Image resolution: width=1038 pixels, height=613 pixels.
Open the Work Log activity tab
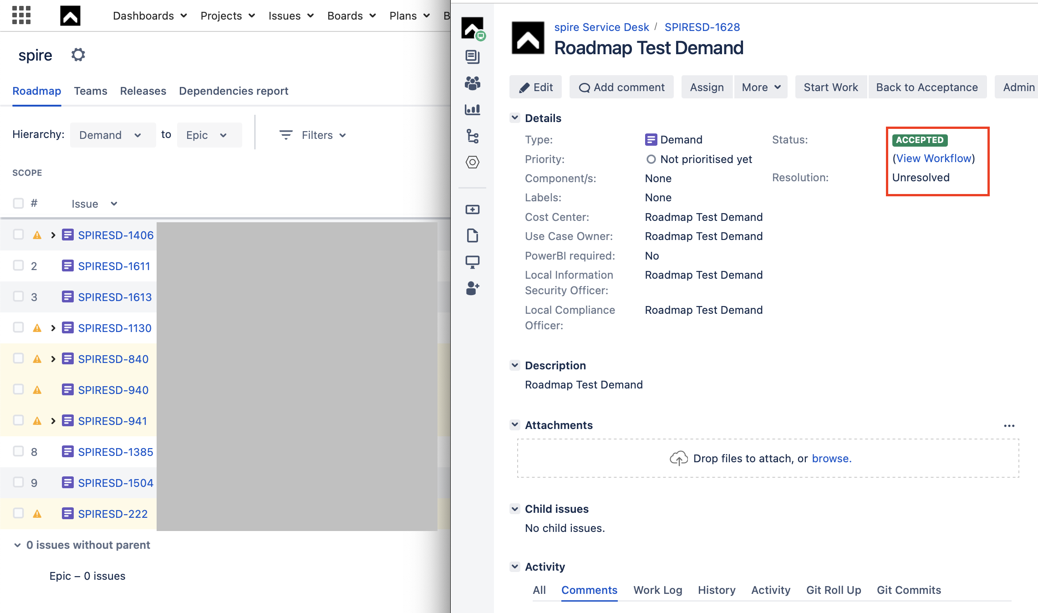658,590
